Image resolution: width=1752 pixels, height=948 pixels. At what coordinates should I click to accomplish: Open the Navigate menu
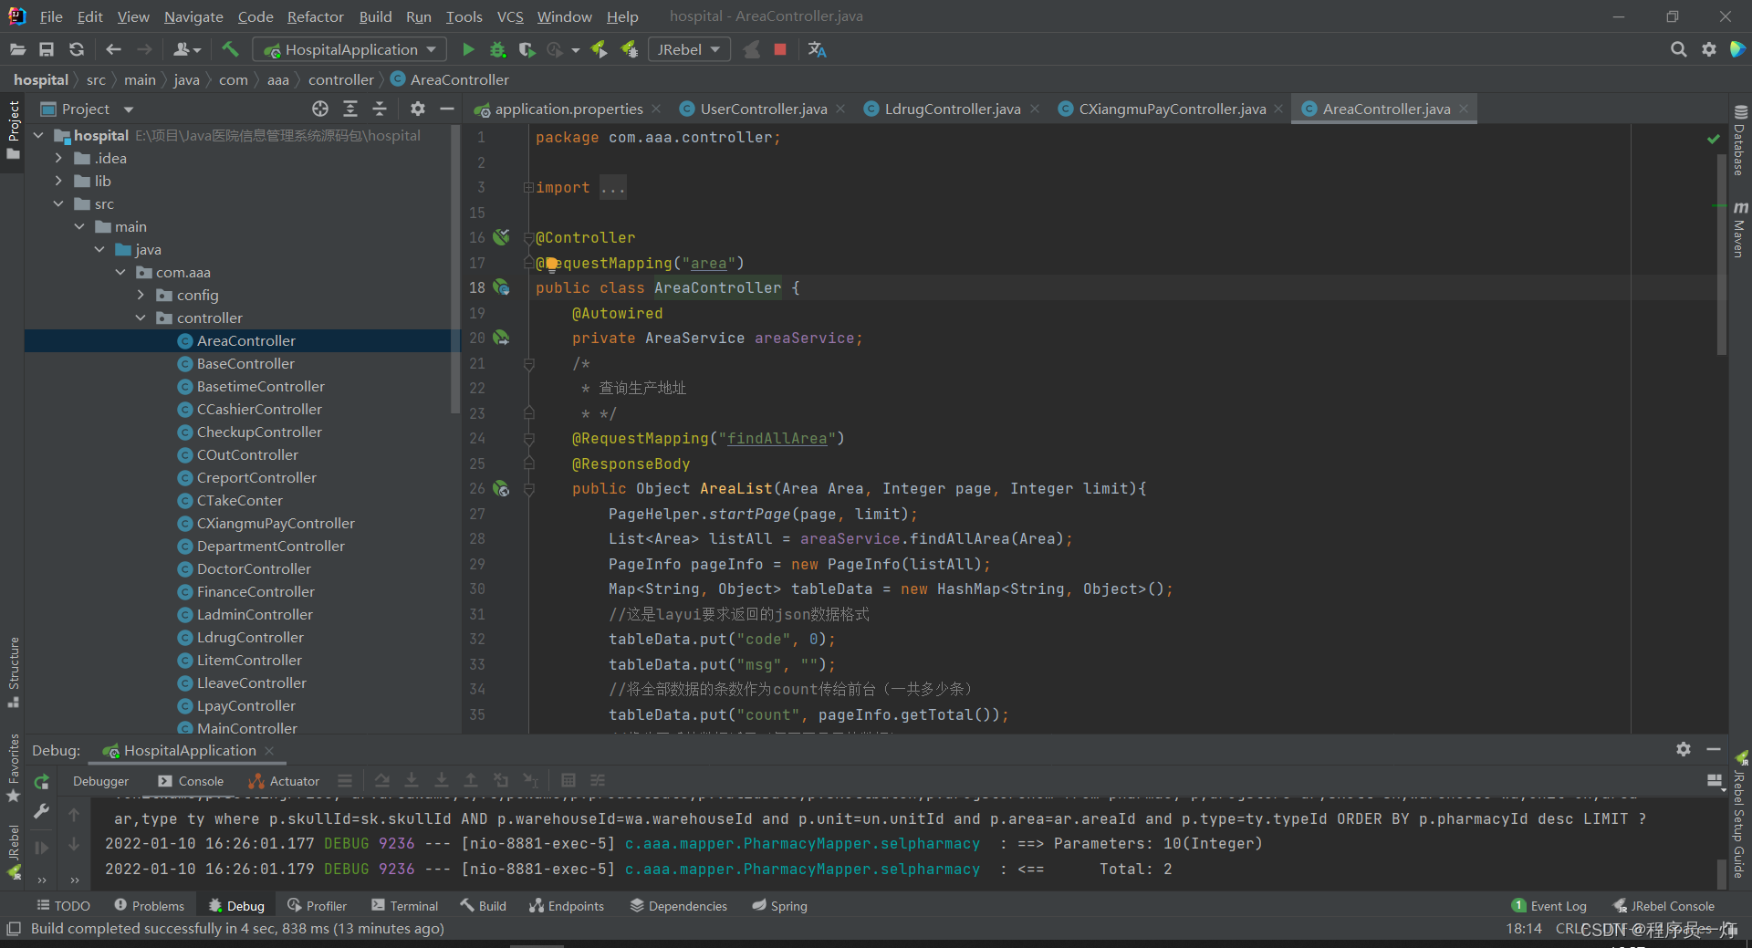[193, 16]
